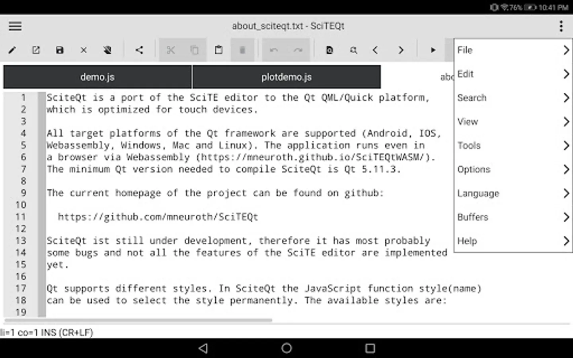Click the open file icon
The height and width of the screenshot is (358, 573).
click(36, 50)
